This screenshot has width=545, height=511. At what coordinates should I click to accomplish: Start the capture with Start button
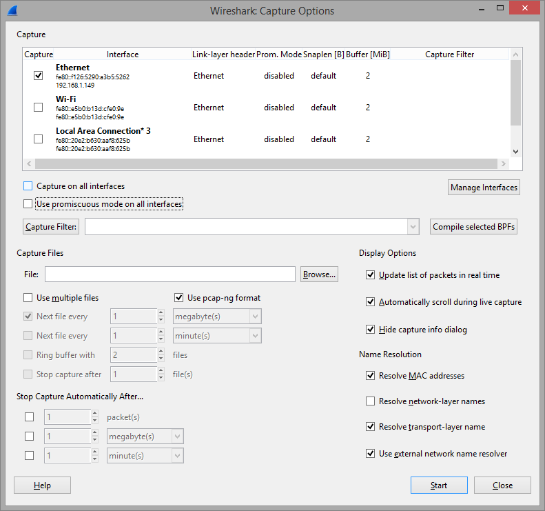[439, 485]
